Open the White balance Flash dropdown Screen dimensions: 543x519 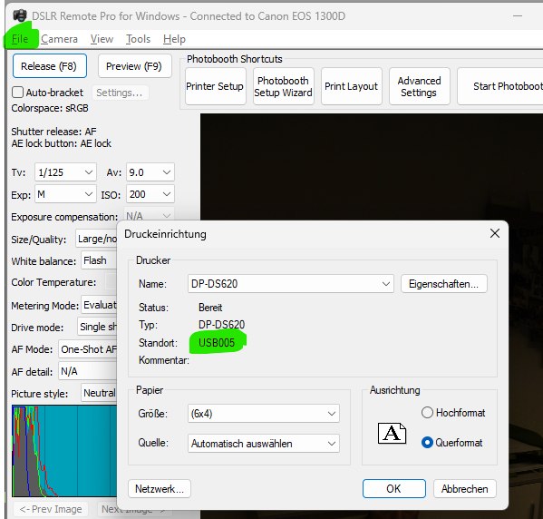[x=100, y=260]
